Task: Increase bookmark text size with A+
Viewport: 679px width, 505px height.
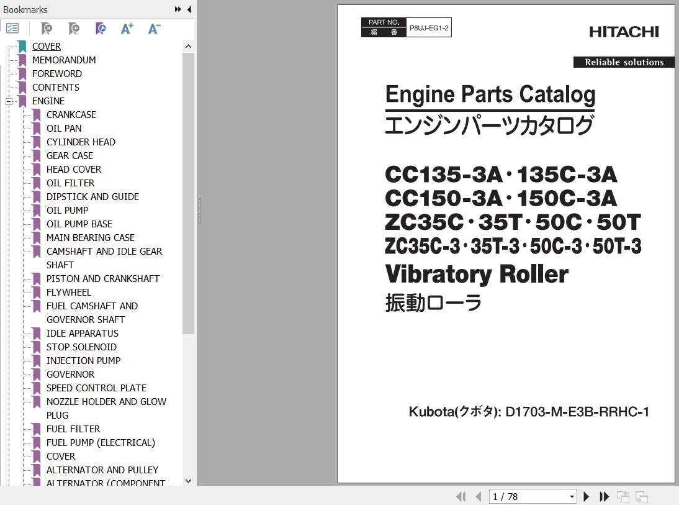Action: tap(127, 29)
